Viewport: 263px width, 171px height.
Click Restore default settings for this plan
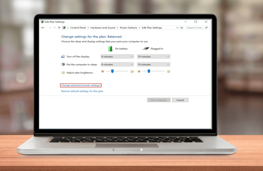point(82,91)
